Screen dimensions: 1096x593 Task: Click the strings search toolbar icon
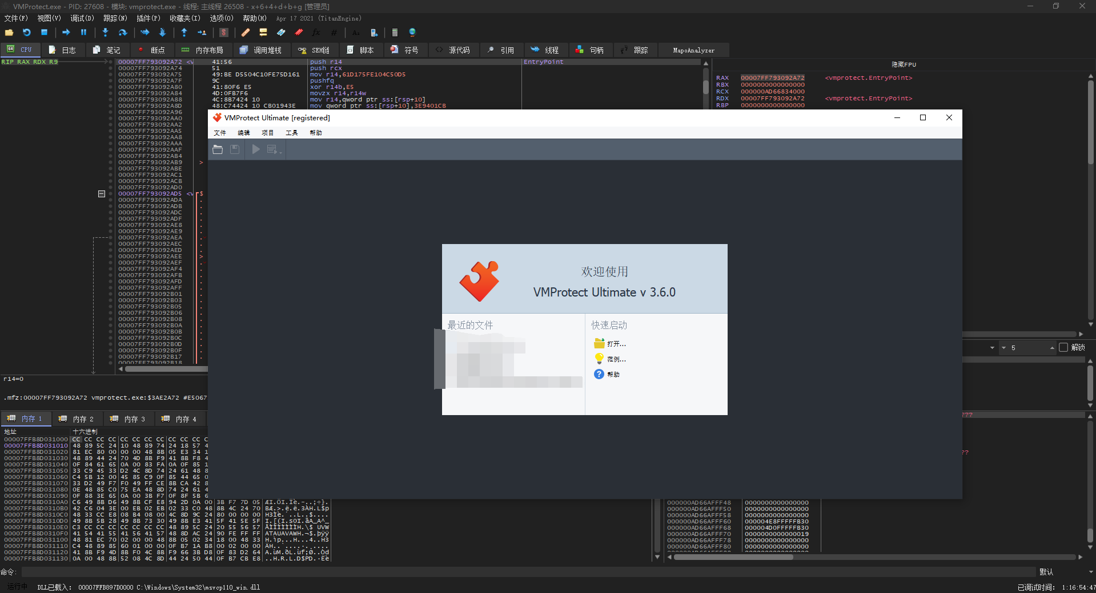(x=356, y=33)
